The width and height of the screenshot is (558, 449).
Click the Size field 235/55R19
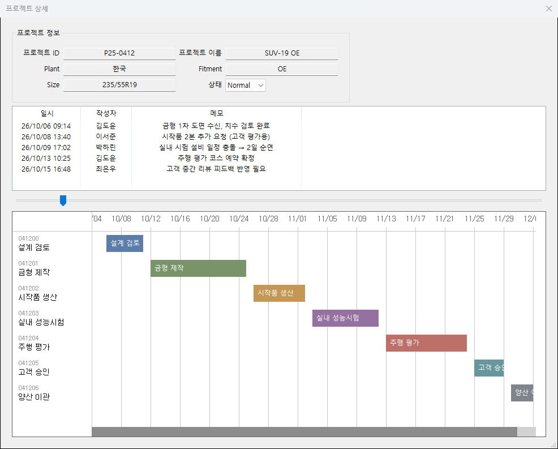pyautogui.click(x=119, y=85)
